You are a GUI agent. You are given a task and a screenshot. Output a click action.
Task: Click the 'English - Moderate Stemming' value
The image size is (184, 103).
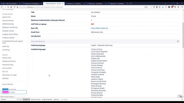click(101, 45)
